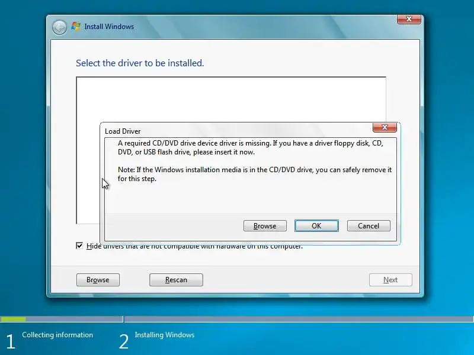Click the back arrow in Install Windows
Screen dimensions: 474x355
59,27
